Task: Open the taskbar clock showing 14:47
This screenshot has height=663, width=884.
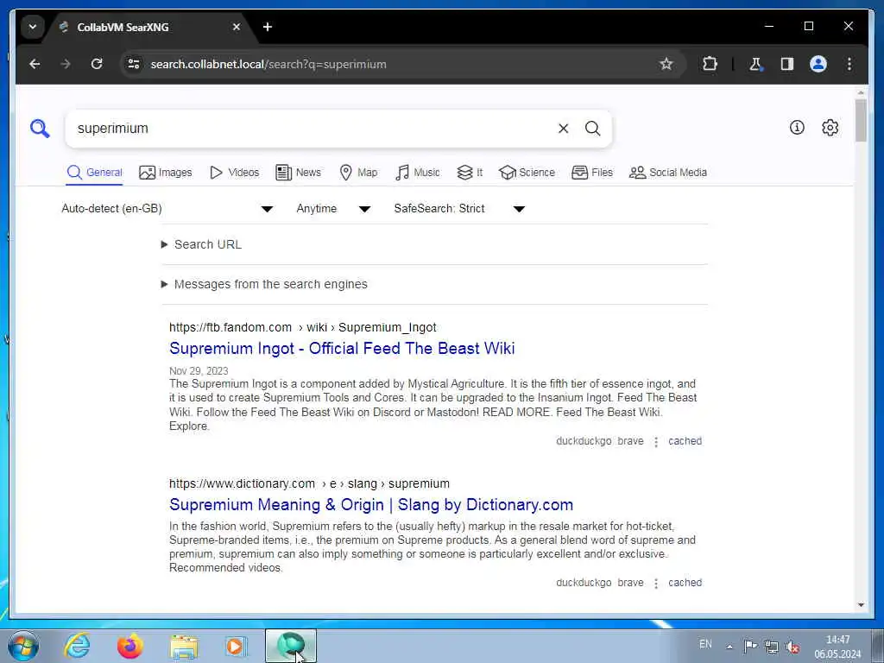Action: 837,647
